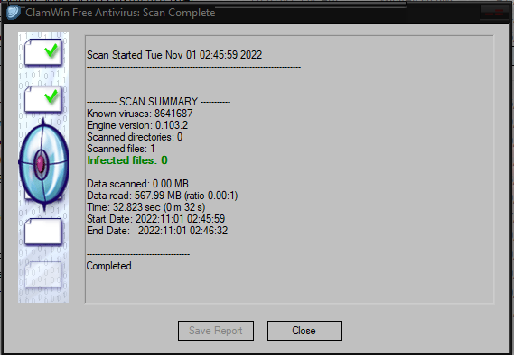Click the SCAN SUMMARY heading
This screenshot has width=514, height=355.
point(158,102)
